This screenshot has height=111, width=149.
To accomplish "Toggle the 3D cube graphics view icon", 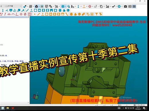I will (x=36, y=7).
